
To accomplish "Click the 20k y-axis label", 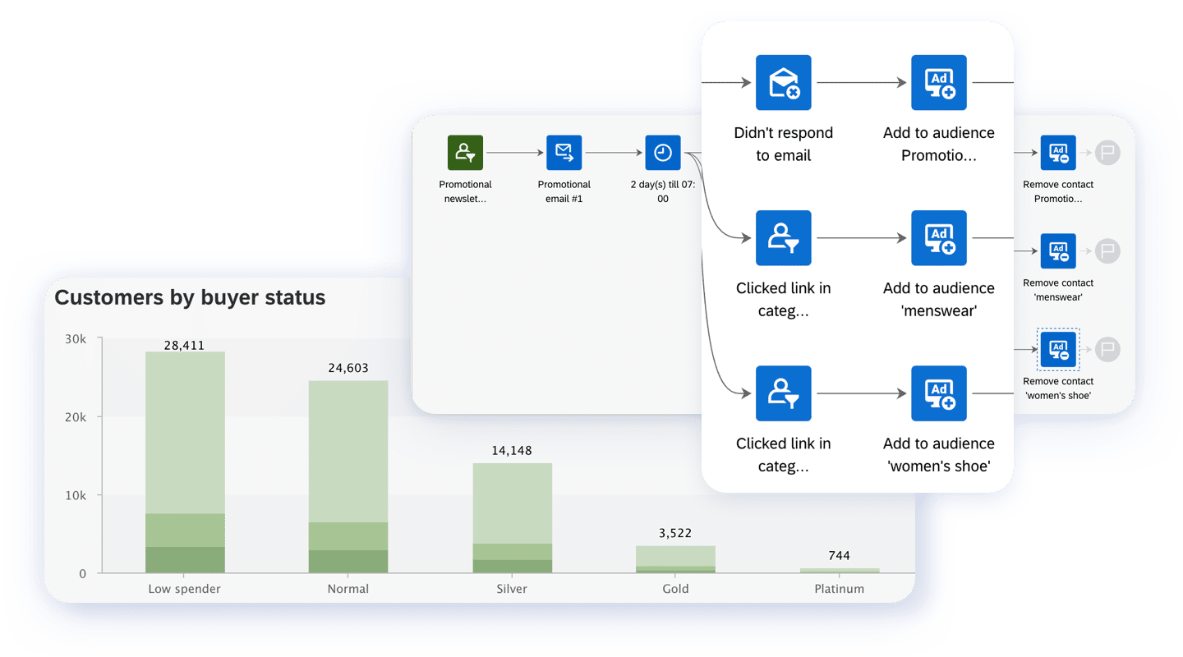I will click(76, 417).
